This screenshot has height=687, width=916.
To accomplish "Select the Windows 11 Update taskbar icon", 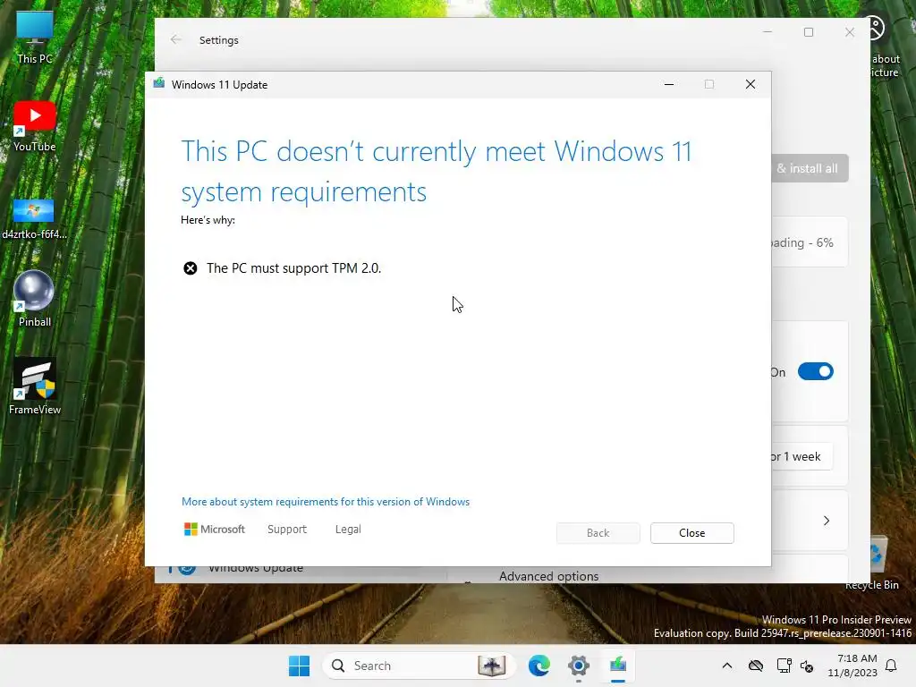I will click(618, 666).
